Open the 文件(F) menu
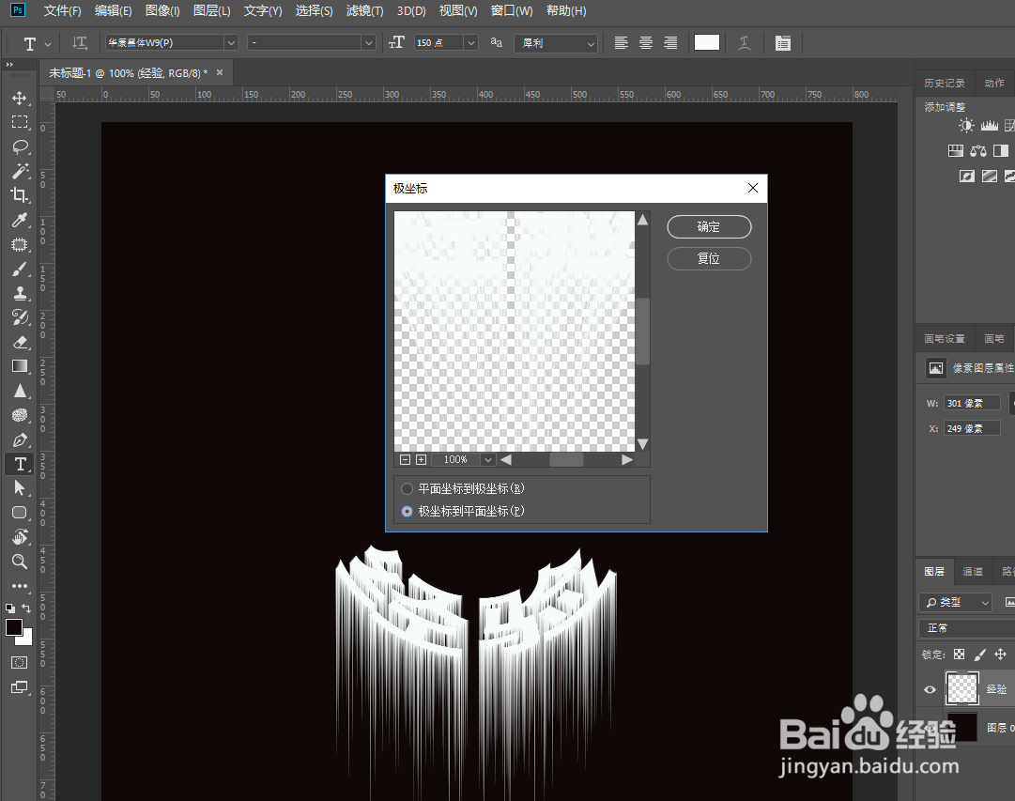This screenshot has width=1015, height=801. click(x=62, y=11)
